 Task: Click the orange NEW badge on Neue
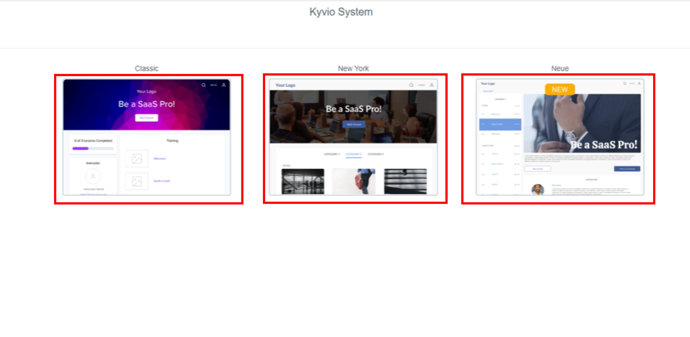[x=560, y=90]
